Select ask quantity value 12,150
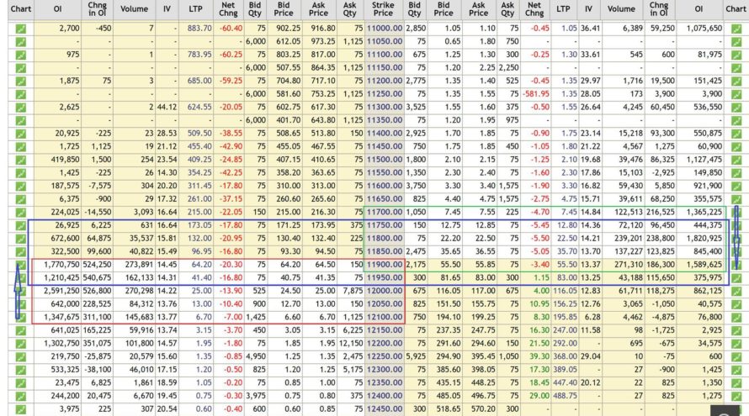The width and height of the screenshot is (749, 416). click(x=351, y=343)
